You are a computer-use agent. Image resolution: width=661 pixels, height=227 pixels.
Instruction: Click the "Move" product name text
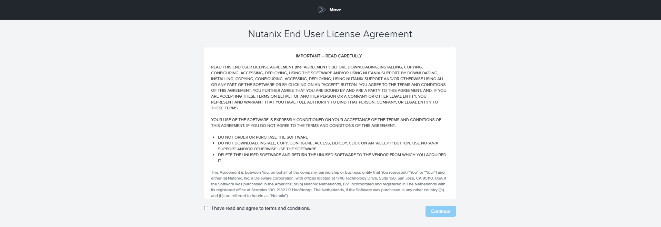[335, 10]
